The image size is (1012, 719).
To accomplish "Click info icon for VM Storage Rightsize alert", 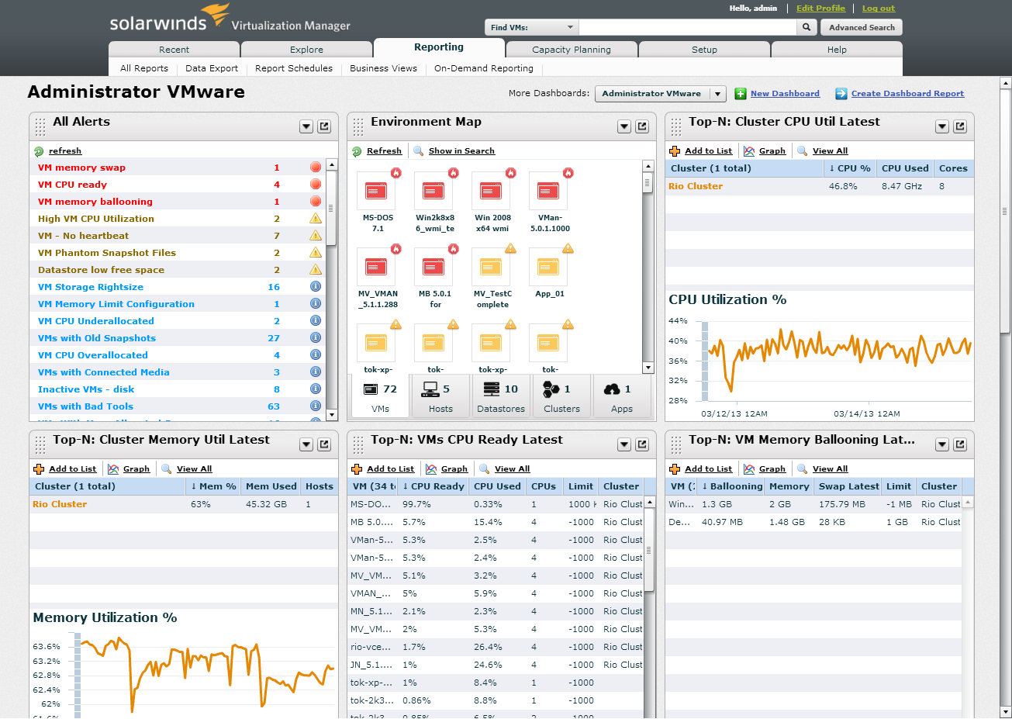I will click(x=316, y=287).
